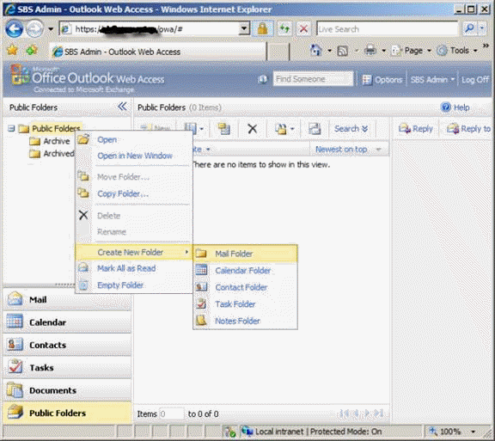Open the SBS Admin user dropdown

[432, 80]
